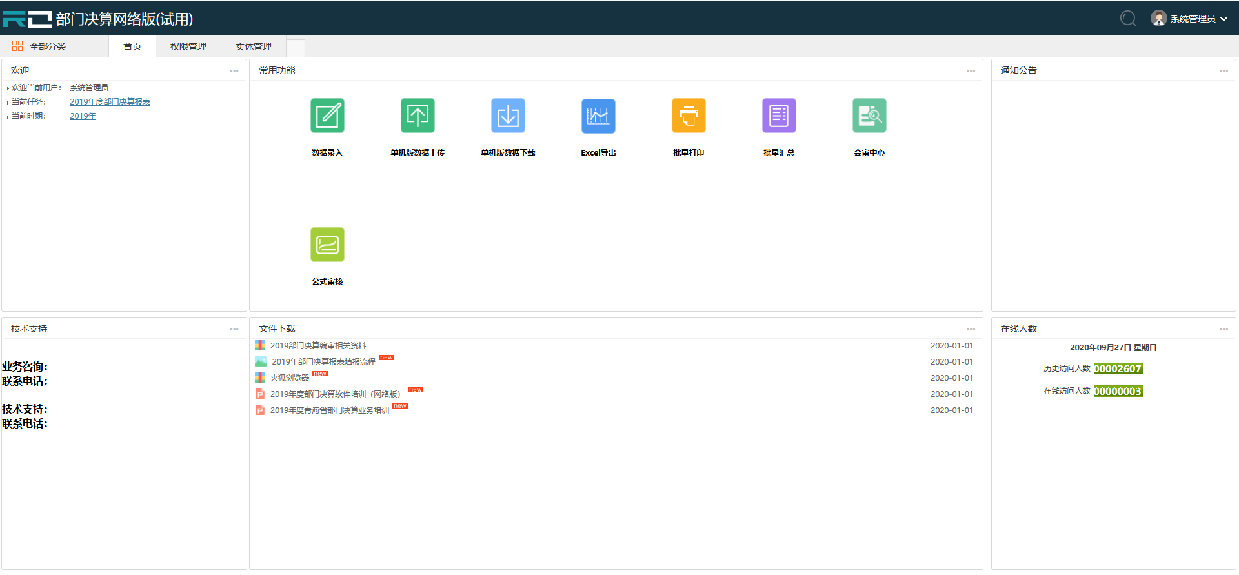Open the Excel导出 export icon
Image resolution: width=1239 pixels, height=575 pixels.
598,116
